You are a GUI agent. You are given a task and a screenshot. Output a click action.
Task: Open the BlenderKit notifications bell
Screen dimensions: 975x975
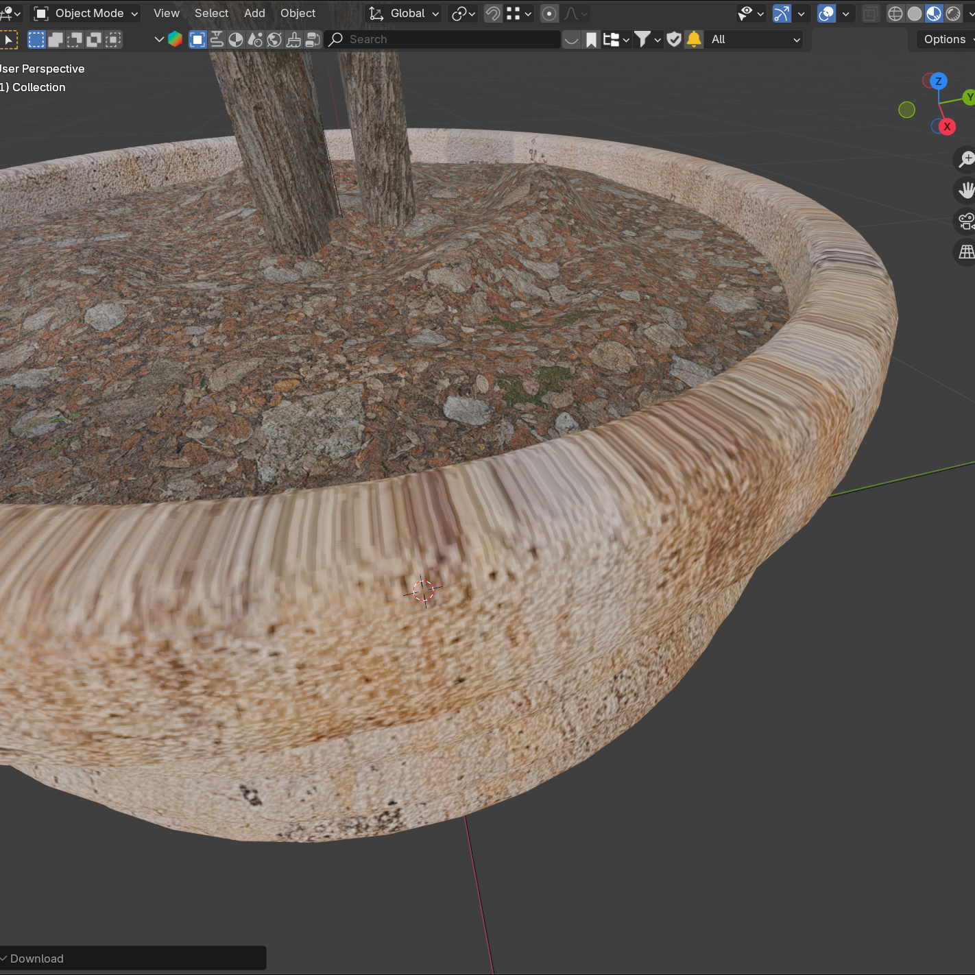tap(693, 39)
